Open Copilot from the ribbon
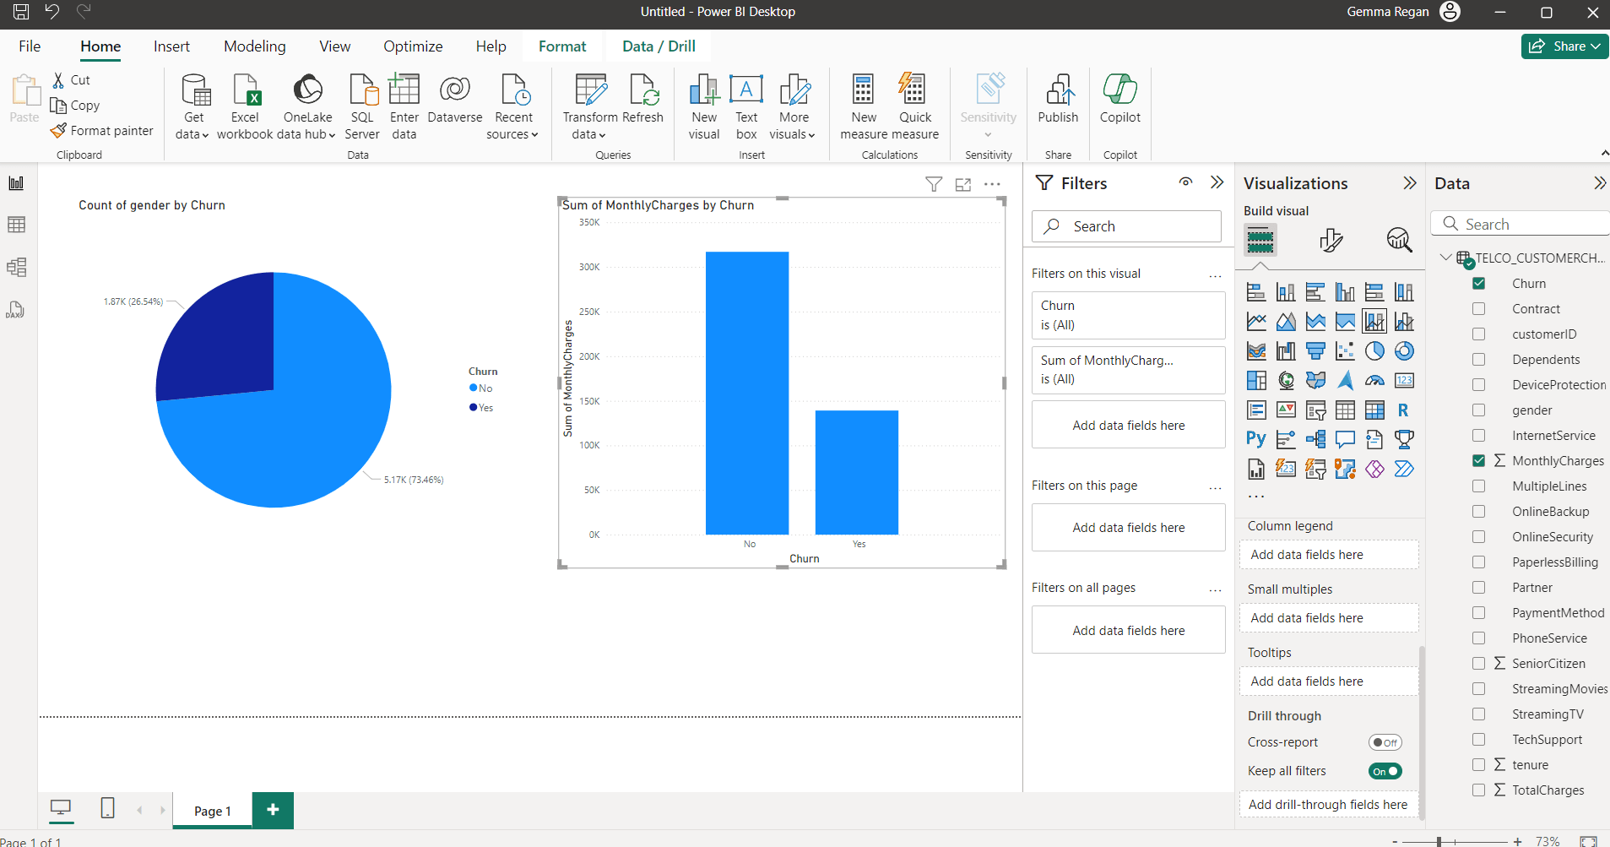The image size is (1610, 847). [1120, 103]
